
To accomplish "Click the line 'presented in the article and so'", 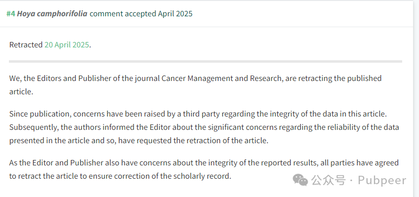I will [139, 141].
